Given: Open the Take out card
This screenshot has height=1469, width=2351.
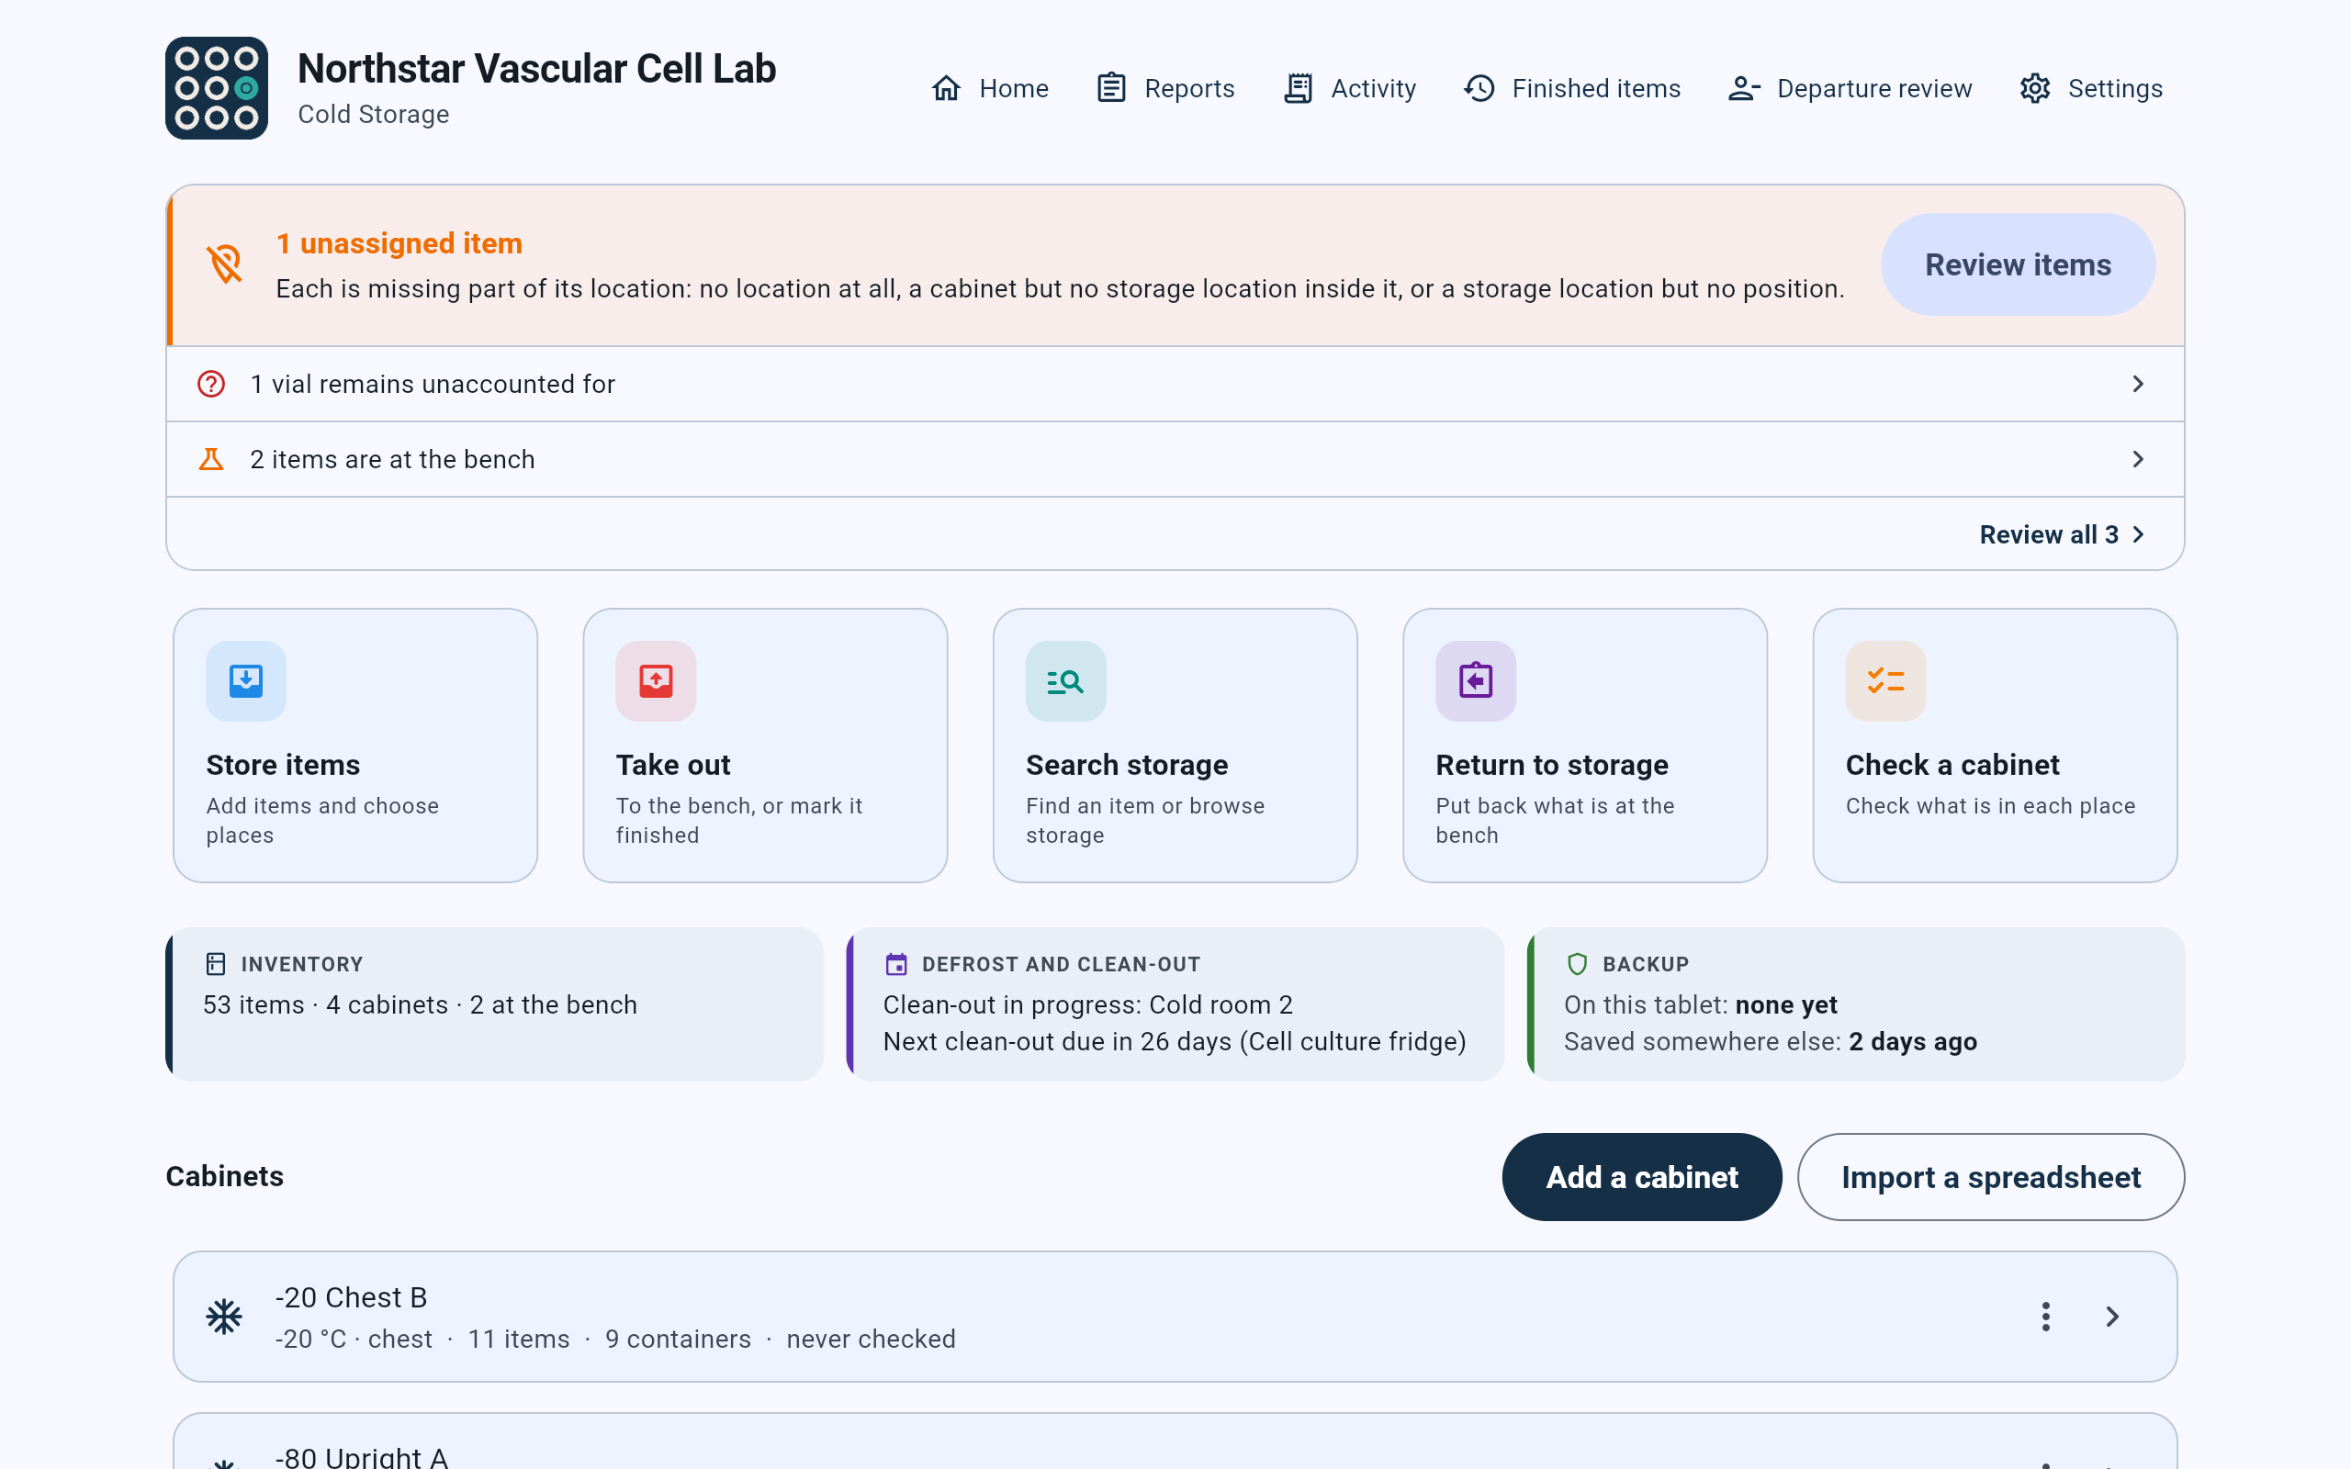Looking at the screenshot, I should [x=766, y=746].
